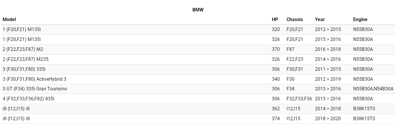
Task: Click the 370 HP value cell
Action: (x=276, y=49)
